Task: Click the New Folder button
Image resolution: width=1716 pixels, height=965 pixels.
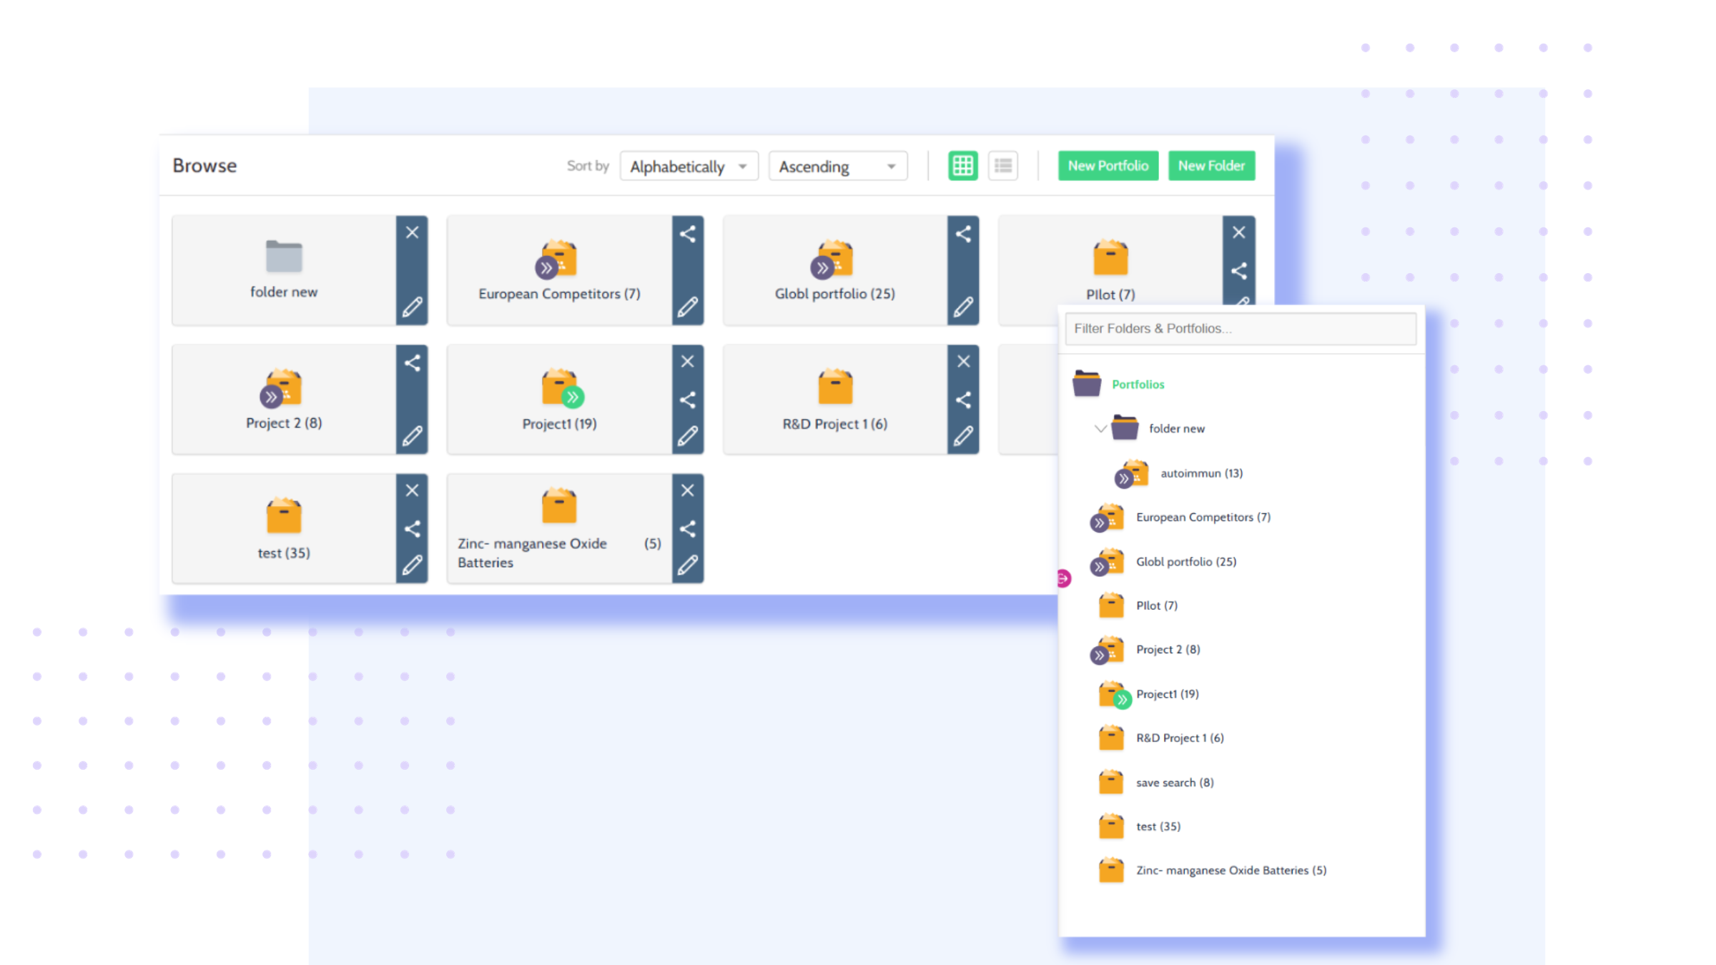Action: coord(1211,166)
